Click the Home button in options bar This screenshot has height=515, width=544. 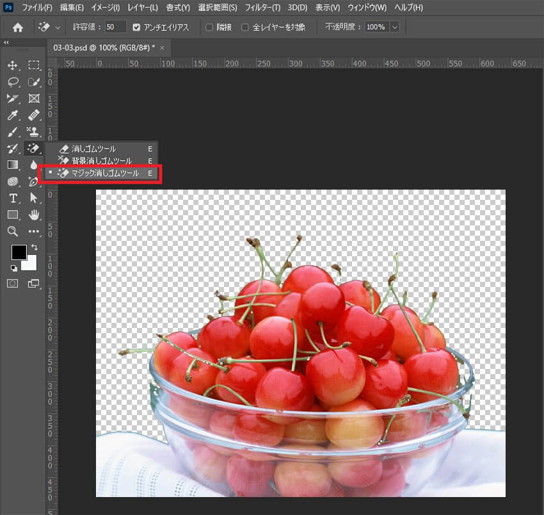[x=18, y=28]
